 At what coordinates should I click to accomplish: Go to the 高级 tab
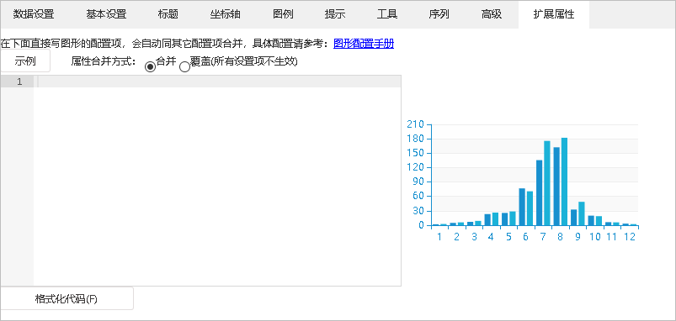pos(492,14)
